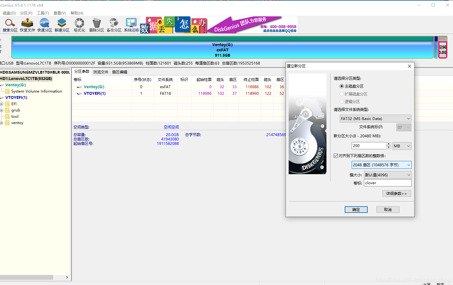Click the 文件系统 column header

[x=165, y=80]
